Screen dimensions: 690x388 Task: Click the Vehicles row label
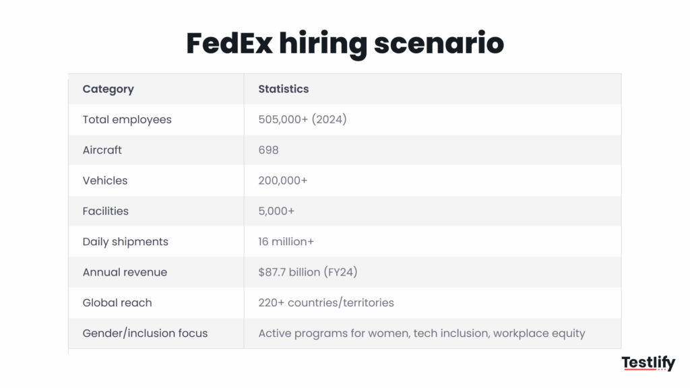tap(104, 181)
